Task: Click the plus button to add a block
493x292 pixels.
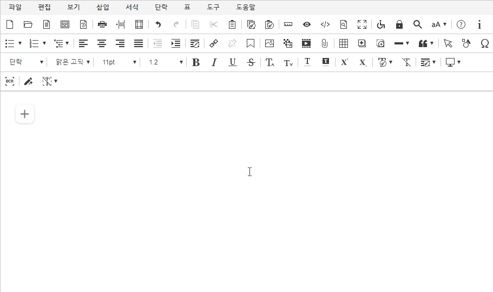Action: (x=25, y=114)
